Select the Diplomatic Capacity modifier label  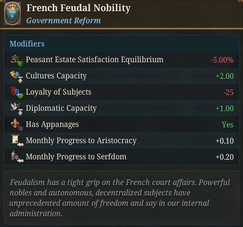[61, 108]
